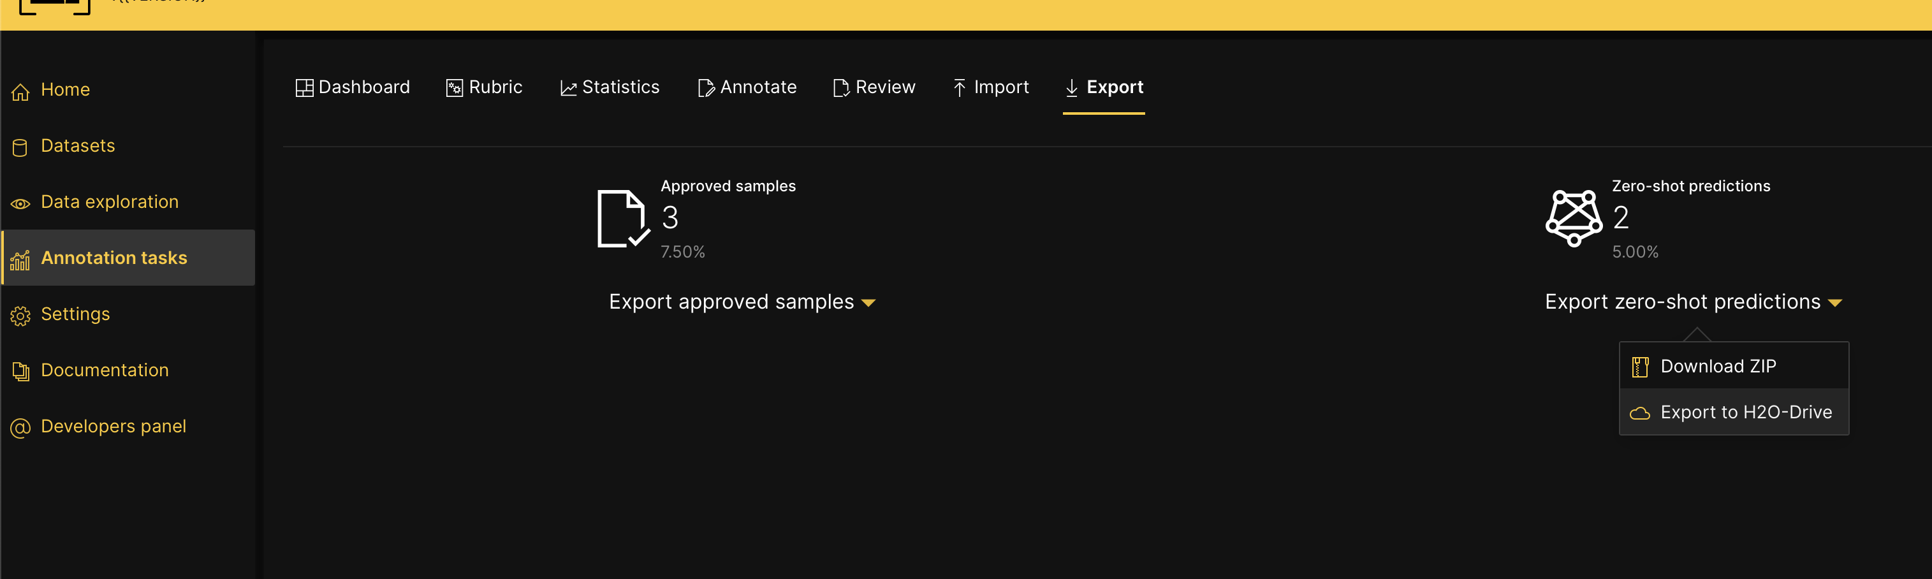Screen dimensions: 1932x579
Task: Collapse the Export zero-shot predictions dropdown
Action: (x=1695, y=302)
